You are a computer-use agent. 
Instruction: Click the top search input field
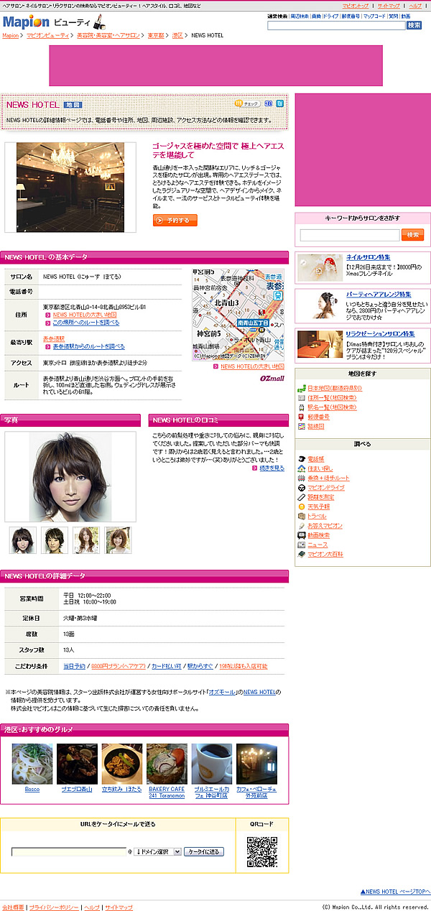336,25
